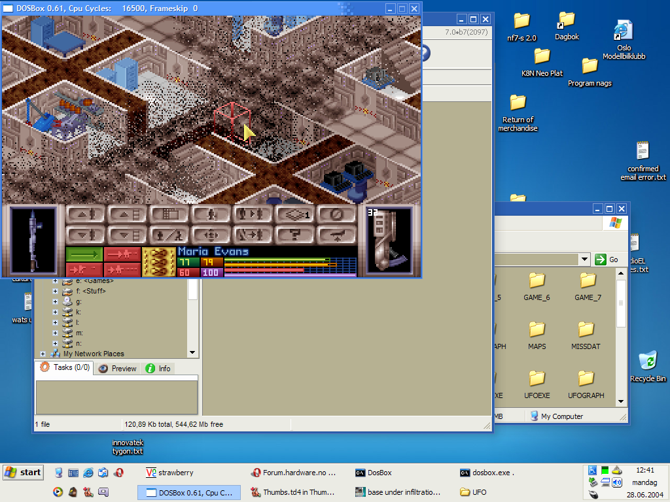Deselect soldier and go to next
This screenshot has width=670, height=502.
click(253, 235)
